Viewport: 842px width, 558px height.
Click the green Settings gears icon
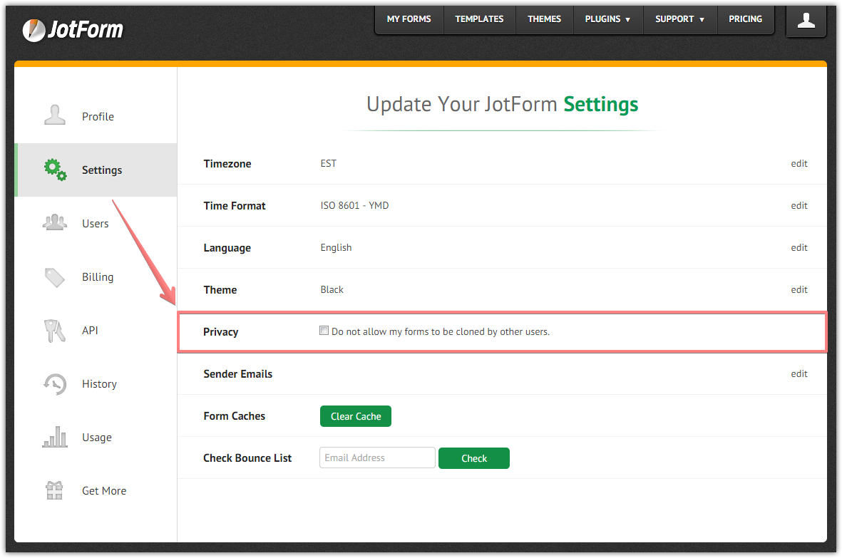pyautogui.click(x=55, y=170)
